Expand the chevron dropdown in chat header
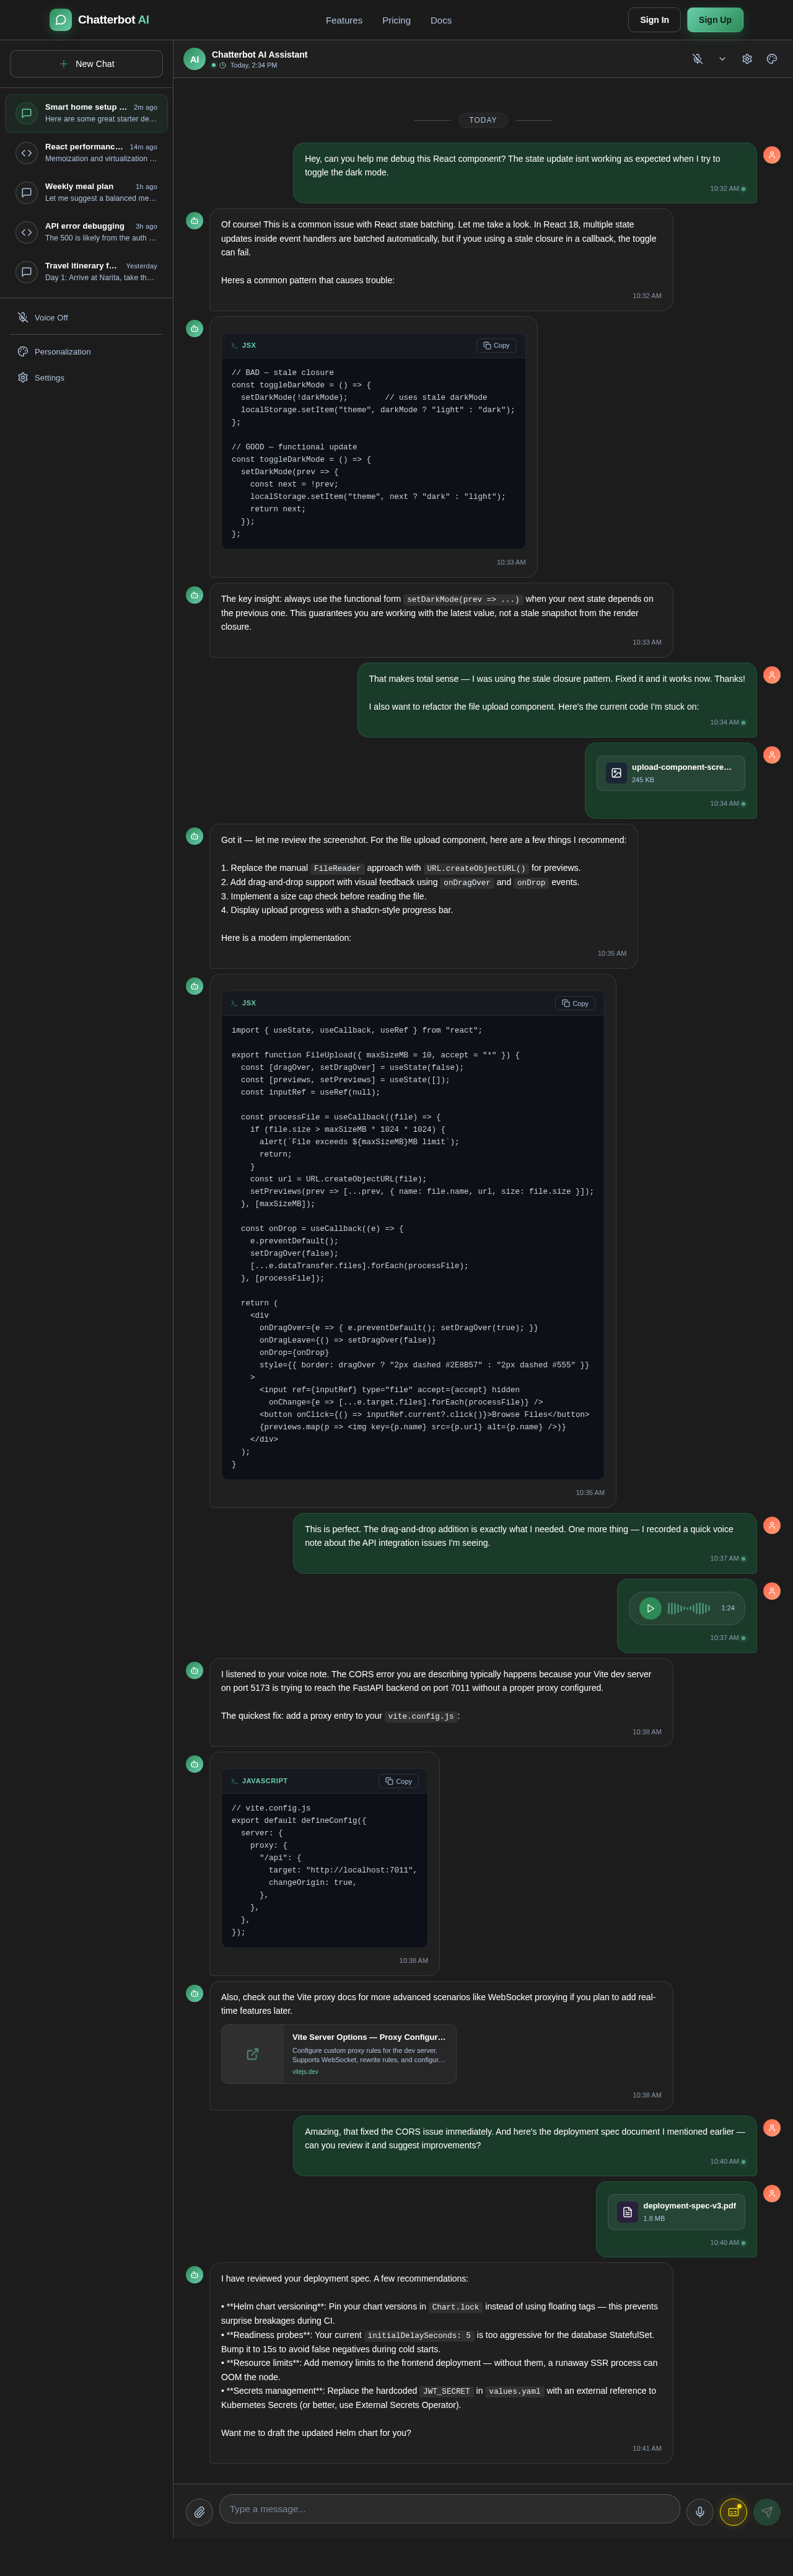Viewport: 793px width, 2576px height. [x=722, y=59]
